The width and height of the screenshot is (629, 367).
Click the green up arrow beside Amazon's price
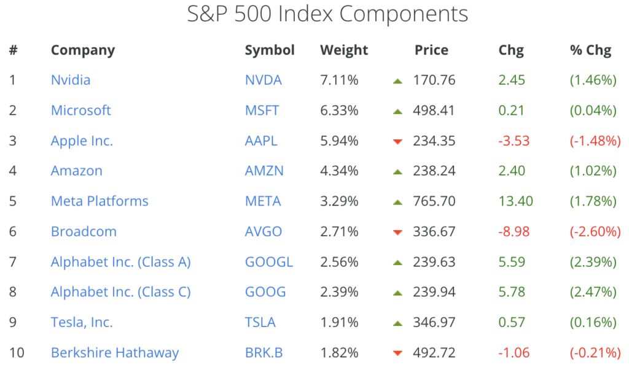pyautogui.click(x=397, y=171)
